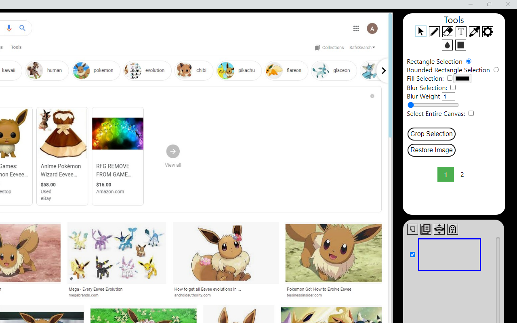517x323 pixels.
Task: Add a new blank layer
Action: click(x=412, y=229)
